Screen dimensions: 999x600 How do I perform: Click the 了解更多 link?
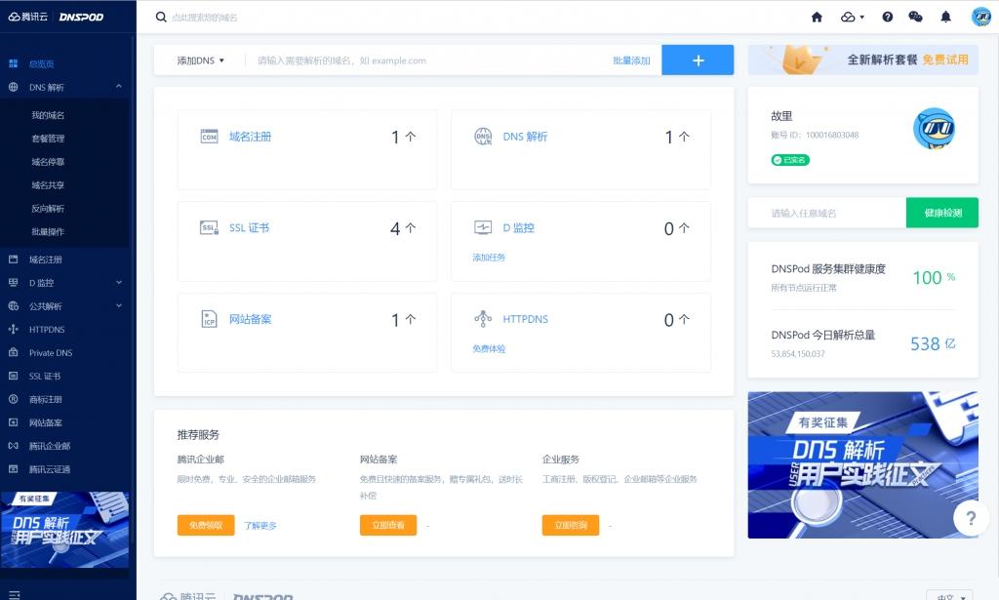click(260, 526)
